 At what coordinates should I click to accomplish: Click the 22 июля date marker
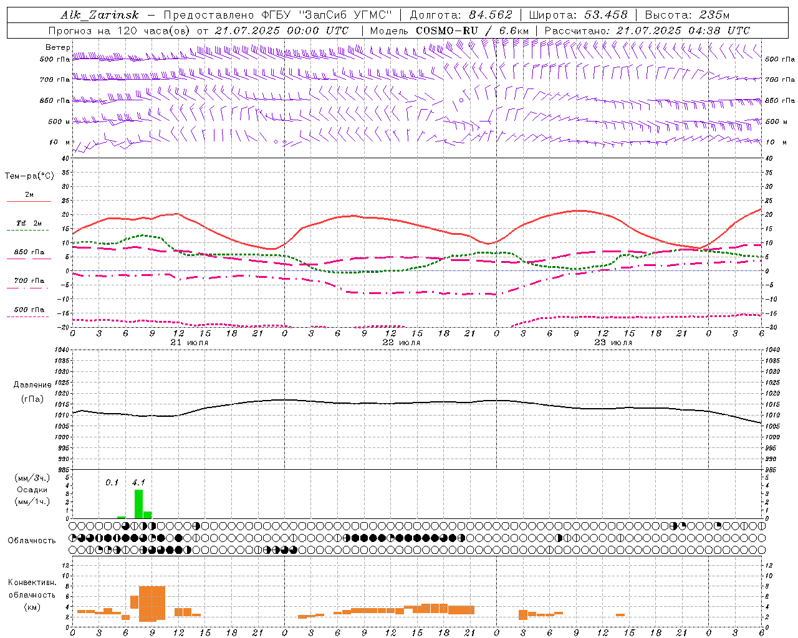401,343
